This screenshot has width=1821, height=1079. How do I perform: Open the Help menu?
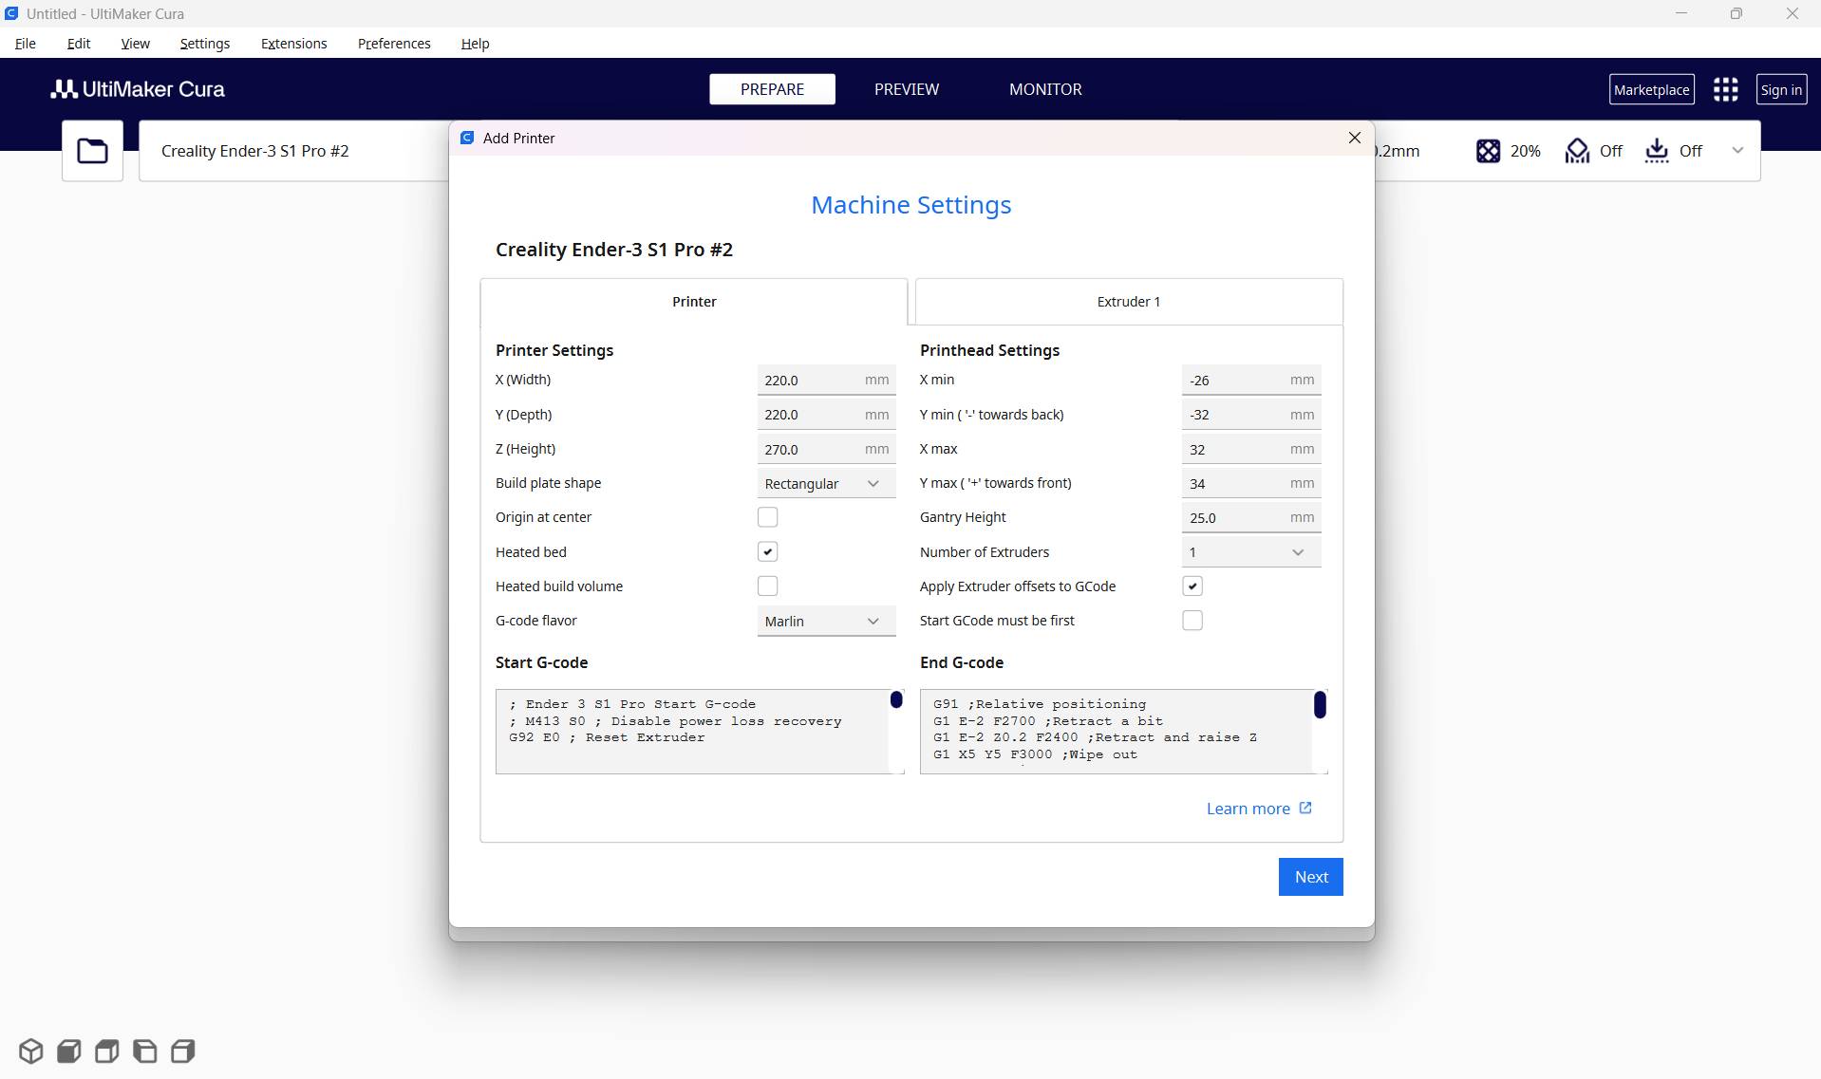475,44
